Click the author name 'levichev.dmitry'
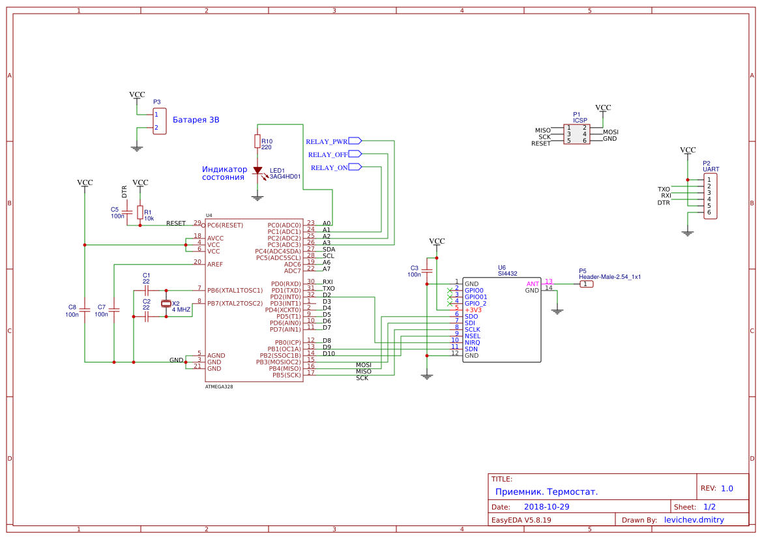 [694, 519]
